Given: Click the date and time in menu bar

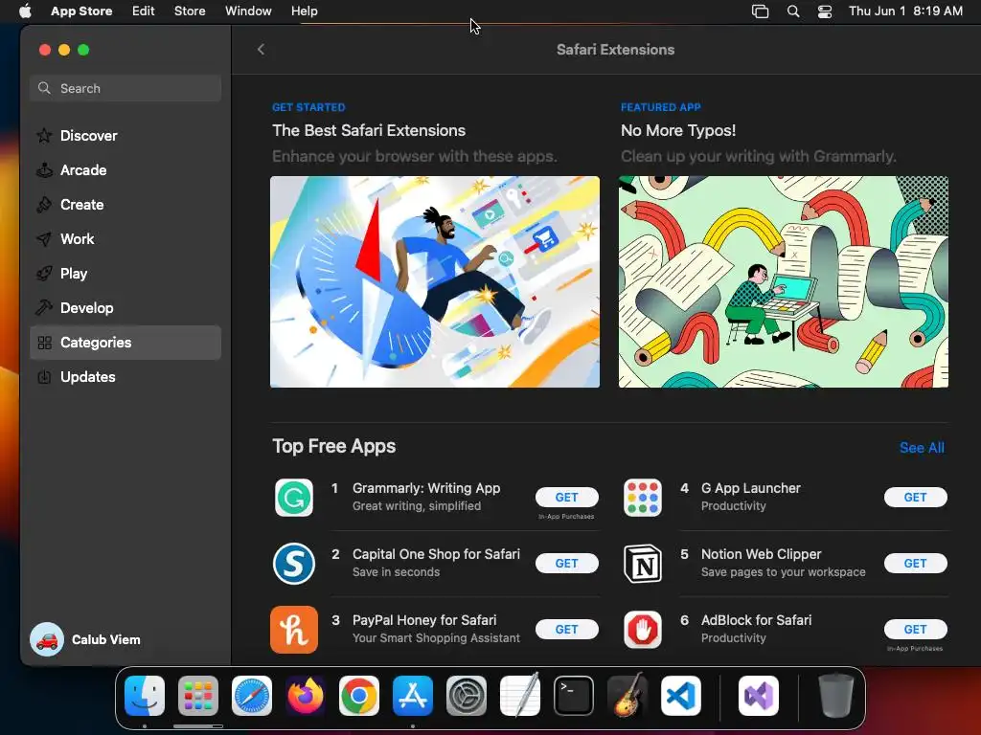Looking at the screenshot, I should (905, 11).
